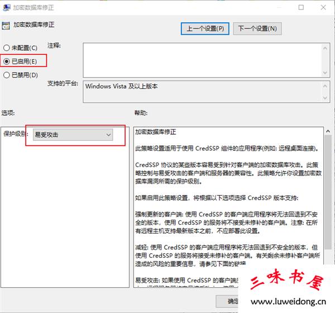Select the 已启用(E) radio option
The height and width of the screenshot is (313, 335).
(x=7, y=61)
